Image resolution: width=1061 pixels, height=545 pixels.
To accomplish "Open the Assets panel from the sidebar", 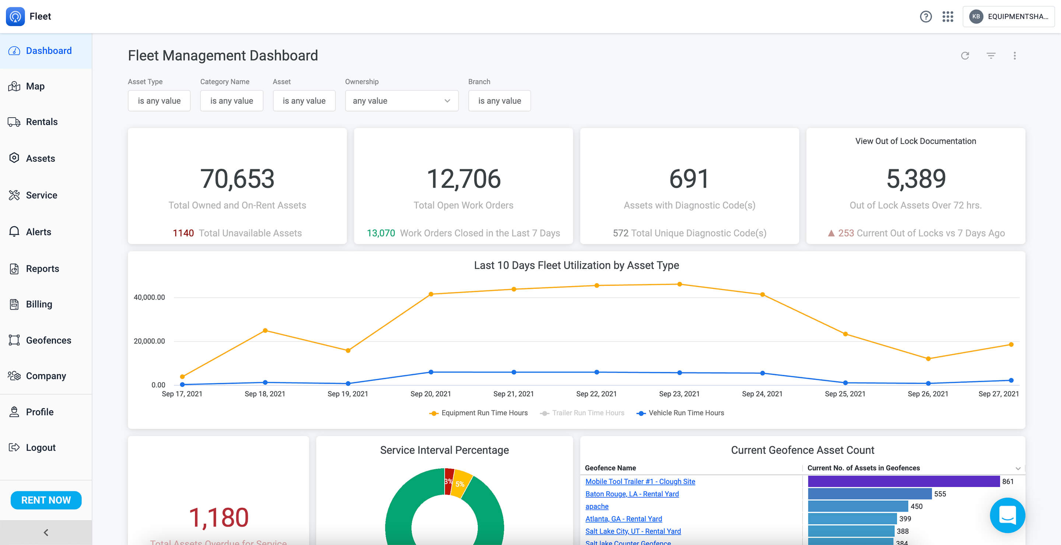I will point(41,158).
